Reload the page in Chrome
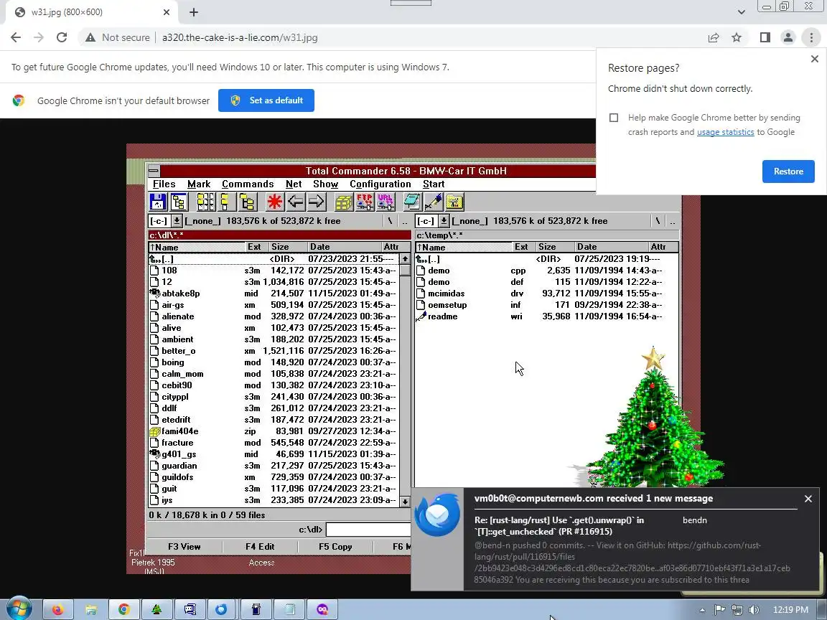This screenshot has height=620, width=827. (x=62, y=37)
